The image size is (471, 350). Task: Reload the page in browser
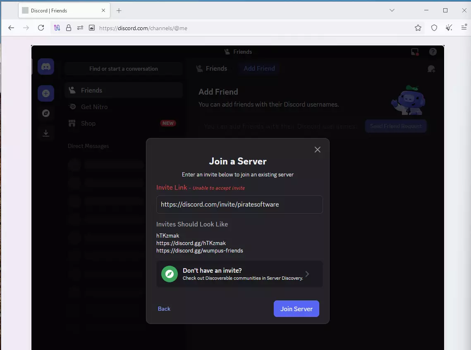click(41, 28)
